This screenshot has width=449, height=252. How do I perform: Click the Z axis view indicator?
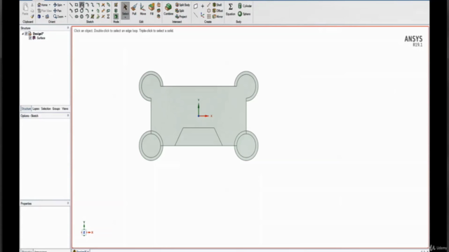point(84,232)
